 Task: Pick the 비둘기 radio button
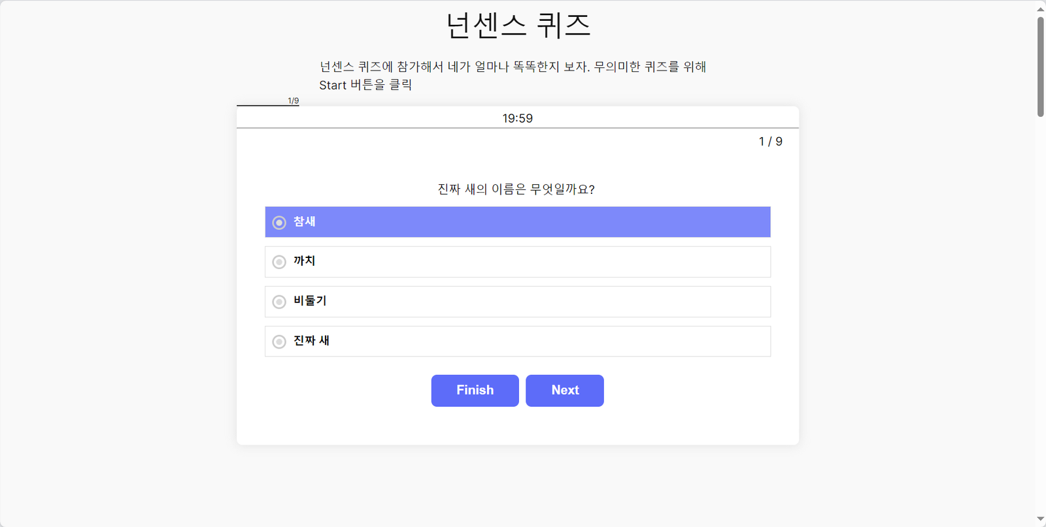coord(279,302)
